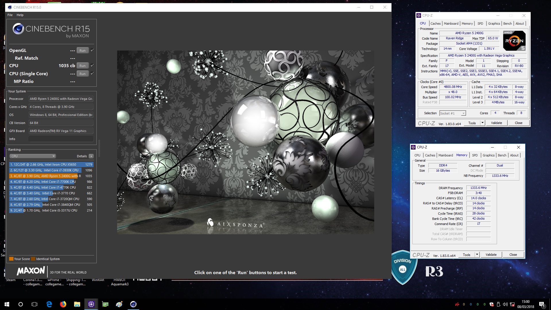Expand ranking Details arrow button

[91, 156]
